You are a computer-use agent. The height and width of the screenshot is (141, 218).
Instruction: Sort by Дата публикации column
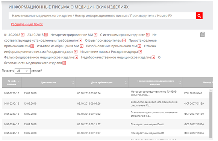coord(102,82)
